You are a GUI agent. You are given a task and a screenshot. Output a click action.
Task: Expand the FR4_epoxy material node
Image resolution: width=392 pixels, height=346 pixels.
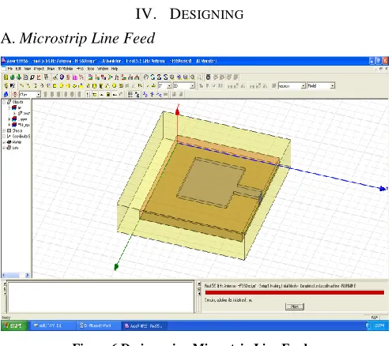click(x=9, y=125)
